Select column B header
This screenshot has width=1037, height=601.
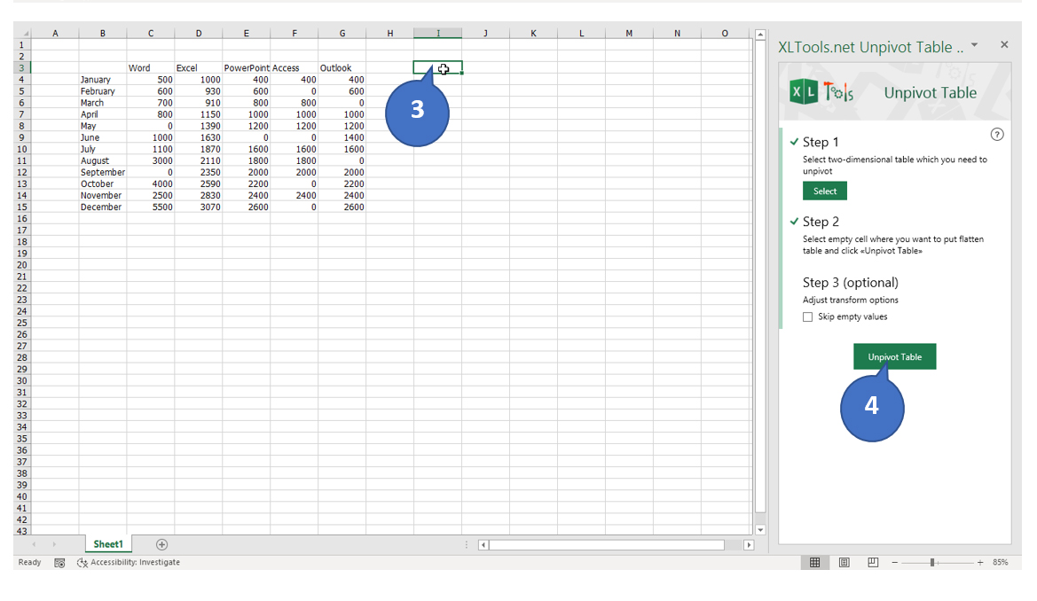pos(103,33)
